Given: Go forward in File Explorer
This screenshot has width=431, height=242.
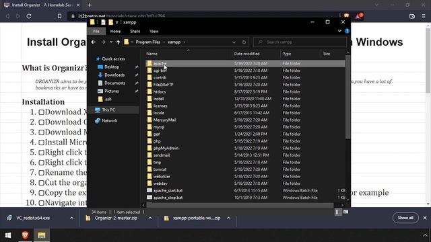Looking at the screenshot, I should (x=103, y=42).
